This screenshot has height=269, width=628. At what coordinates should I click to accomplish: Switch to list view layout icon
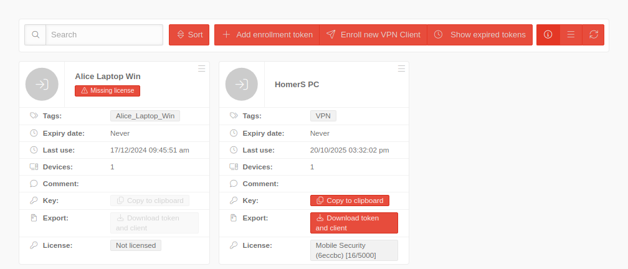point(571,35)
